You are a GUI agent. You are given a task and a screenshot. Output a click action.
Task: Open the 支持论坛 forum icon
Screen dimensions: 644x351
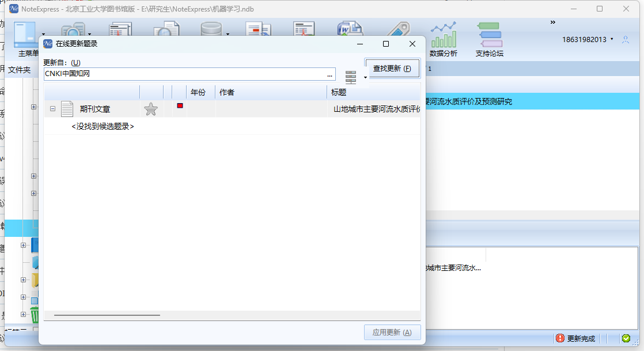[489, 36]
